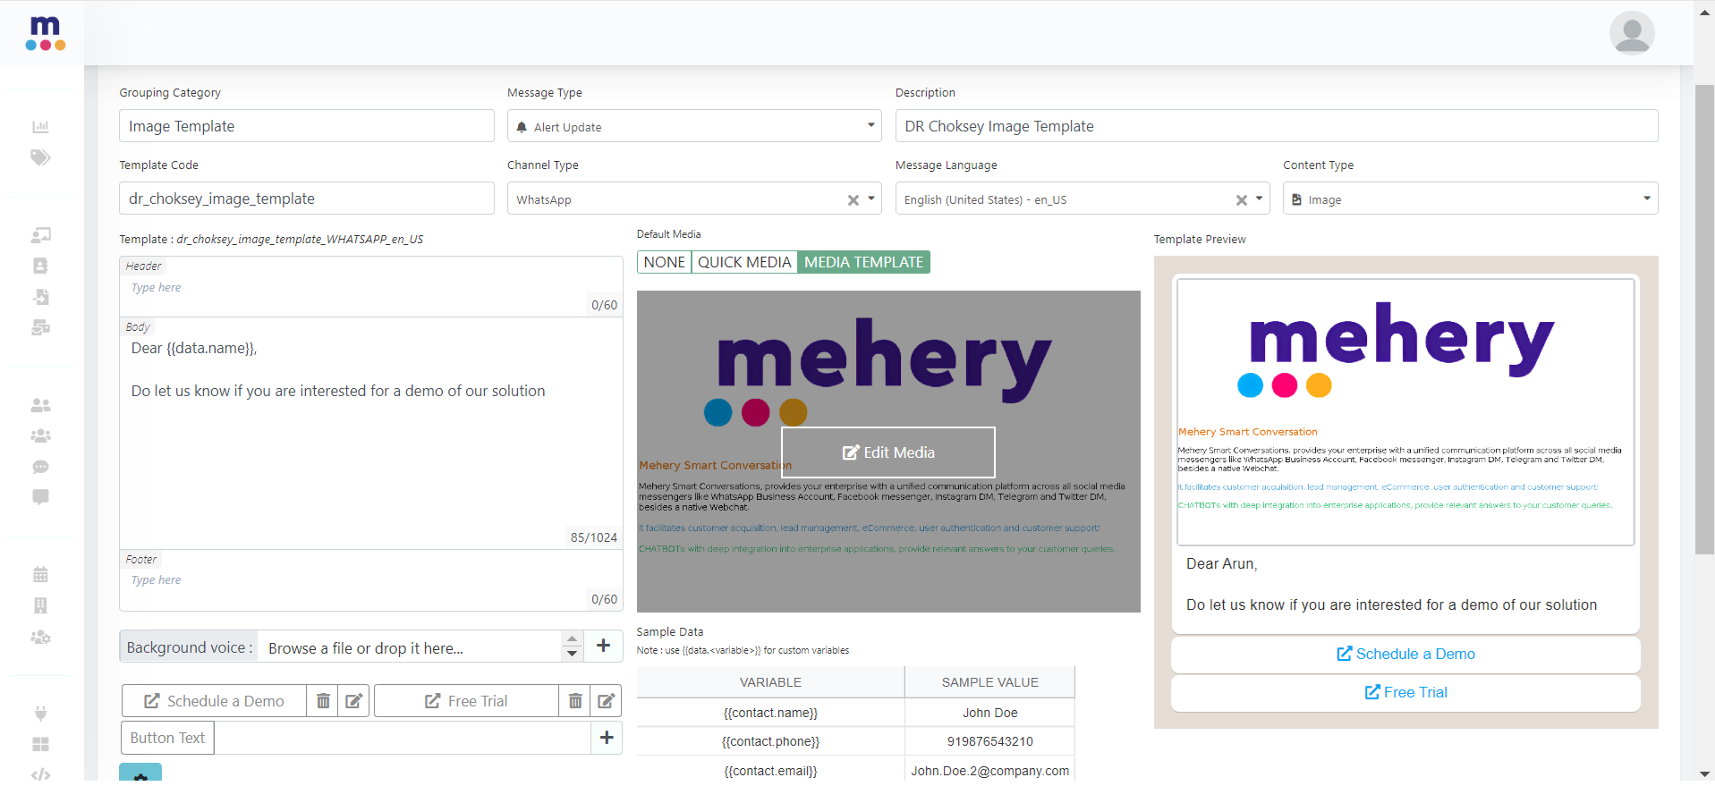Select the John Doe sample value cell

click(x=989, y=713)
